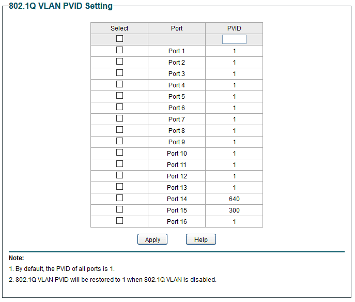Check the Port 10 checkbox
The width and height of the screenshot is (355, 302).
119,153
